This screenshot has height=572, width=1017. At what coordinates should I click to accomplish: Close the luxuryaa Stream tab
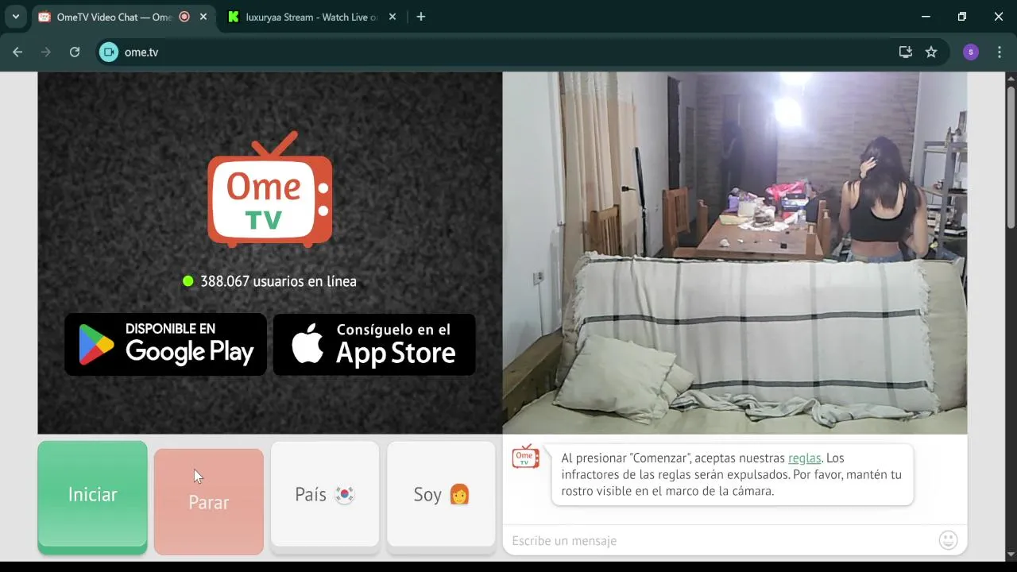tap(394, 17)
